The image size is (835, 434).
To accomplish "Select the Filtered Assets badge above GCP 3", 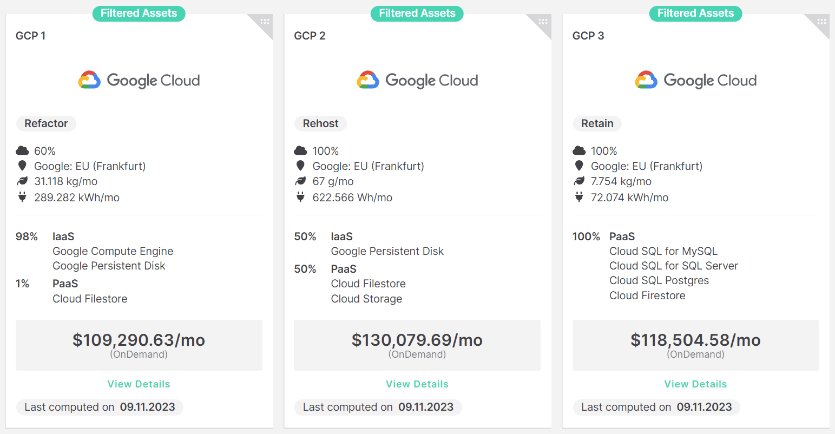I will coord(695,14).
